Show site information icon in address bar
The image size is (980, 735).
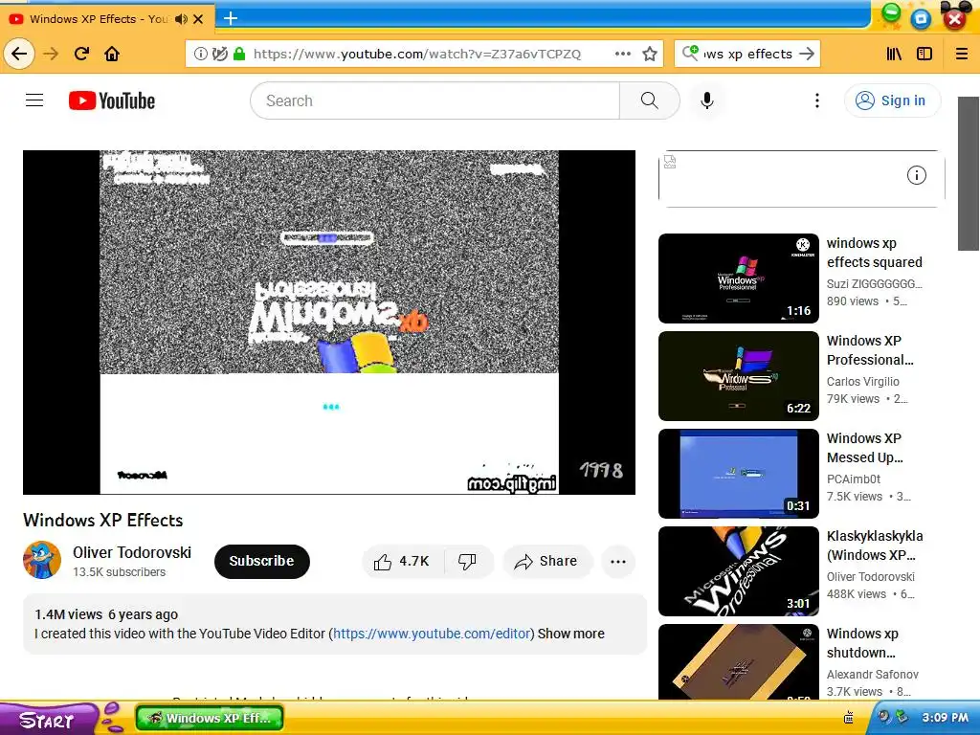pyautogui.click(x=201, y=54)
